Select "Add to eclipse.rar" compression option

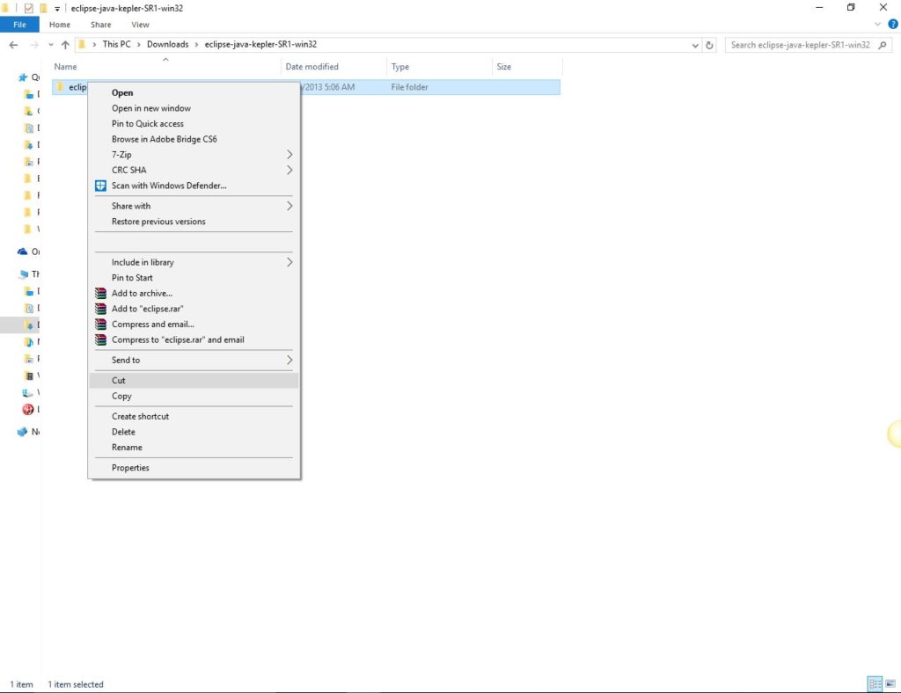coord(149,309)
